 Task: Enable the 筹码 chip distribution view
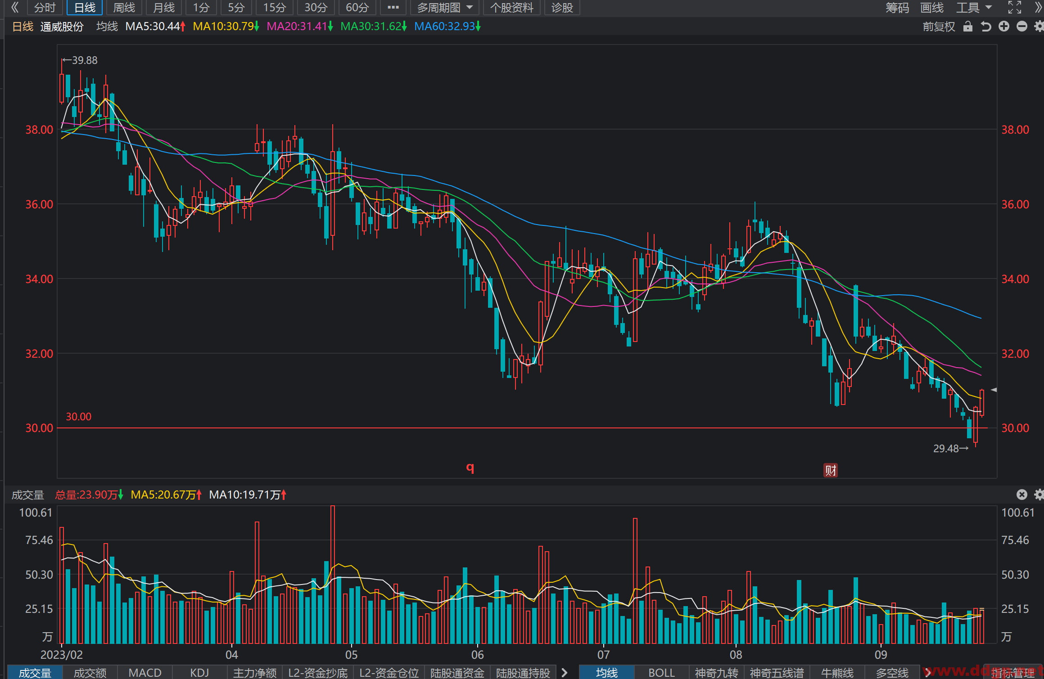pos(897,8)
